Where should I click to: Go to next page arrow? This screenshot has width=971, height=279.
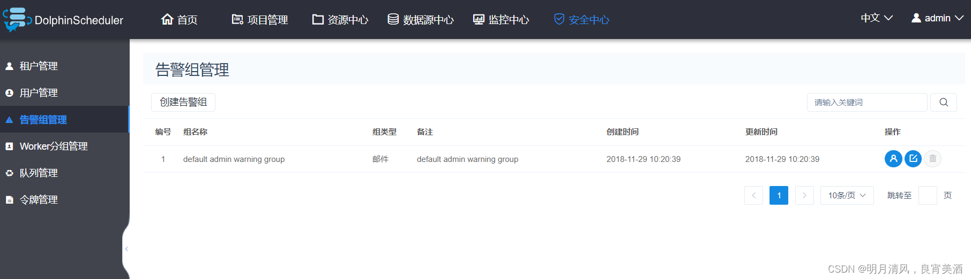(804, 196)
